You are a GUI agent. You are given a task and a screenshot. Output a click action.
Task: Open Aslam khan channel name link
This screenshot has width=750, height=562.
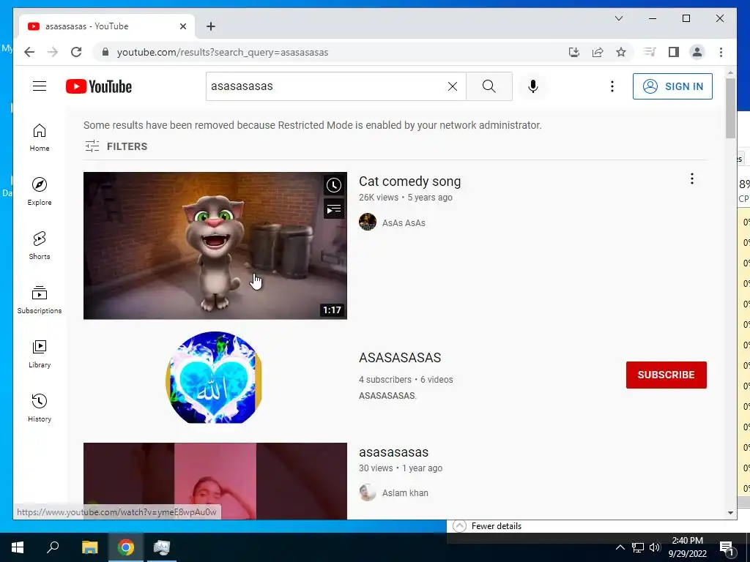pyautogui.click(x=404, y=492)
